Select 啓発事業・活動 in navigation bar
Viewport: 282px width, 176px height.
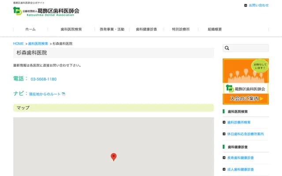click(x=112, y=29)
